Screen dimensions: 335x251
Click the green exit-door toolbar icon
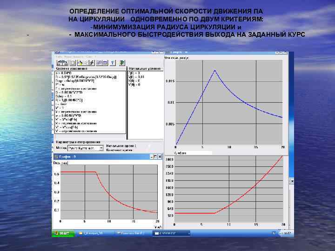point(122,63)
